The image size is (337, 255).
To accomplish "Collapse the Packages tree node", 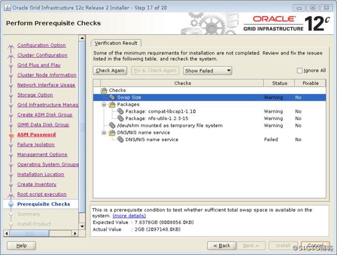I will coord(104,105).
